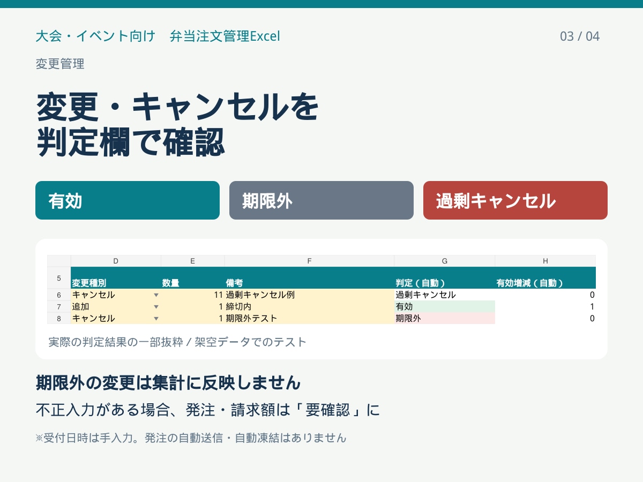The width and height of the screenshot is (643, 482).
Task: Click the footnote about 受付日時は手入力
Action: (x=191, y=438)
